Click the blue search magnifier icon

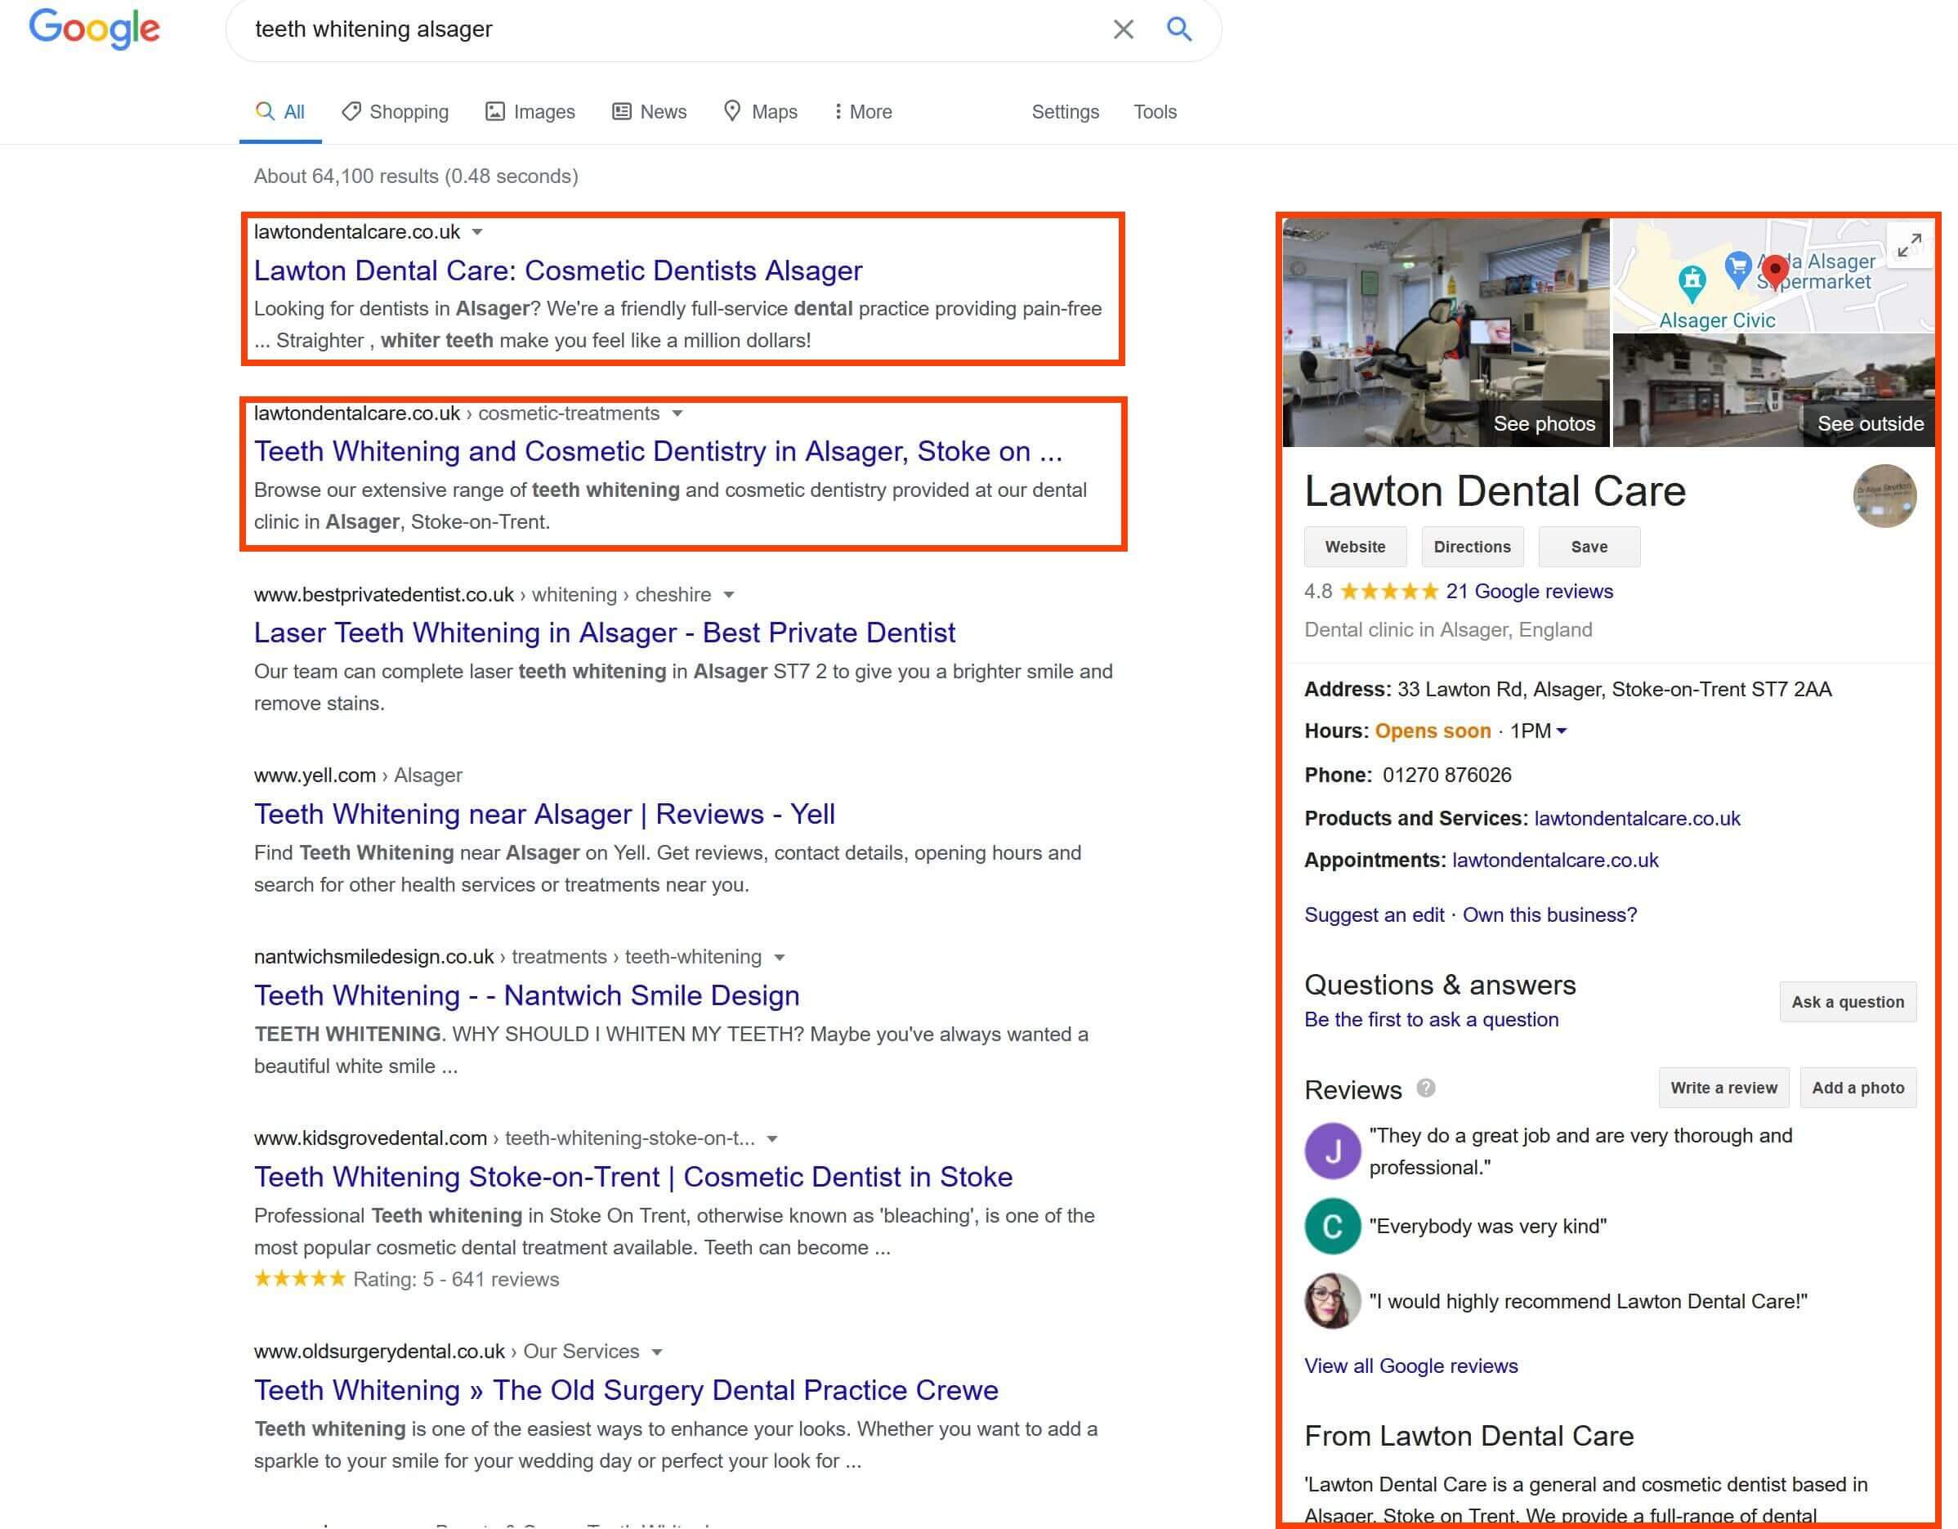coord(1179,29)
